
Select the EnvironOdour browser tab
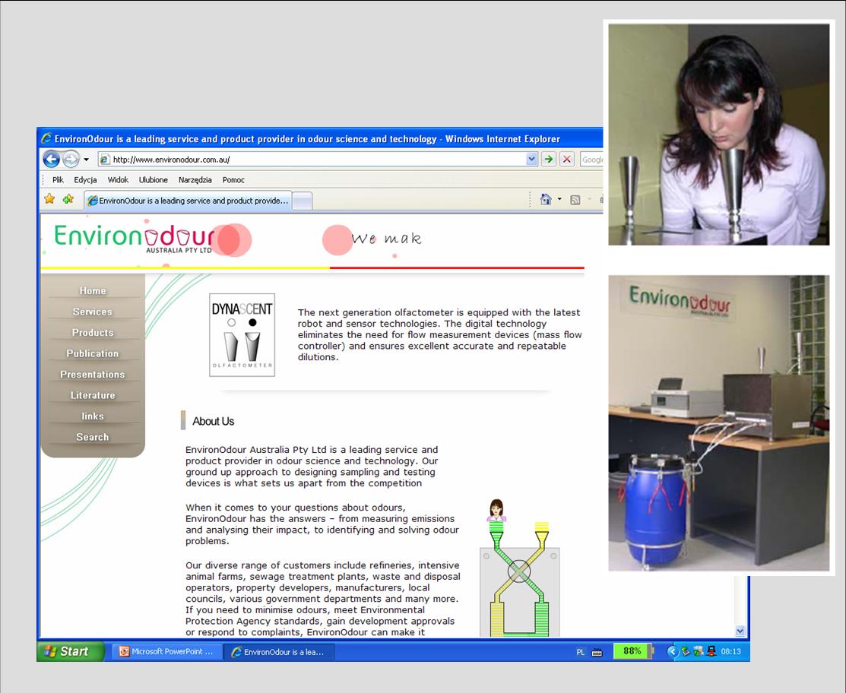point(188,201)
